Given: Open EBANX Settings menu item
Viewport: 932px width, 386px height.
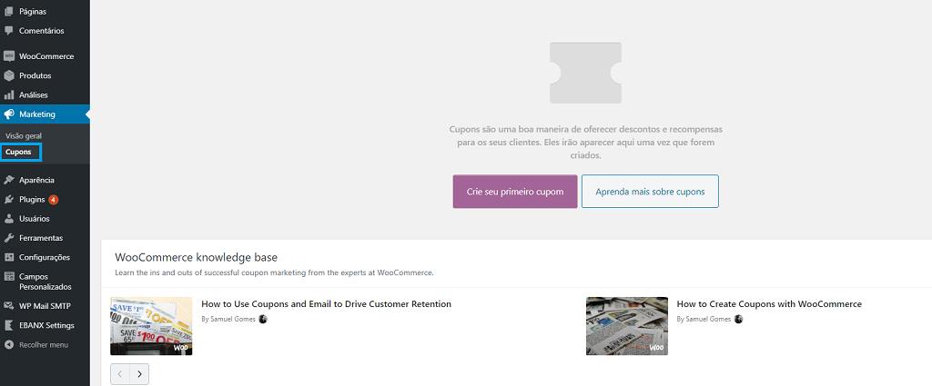Looking at the screenshot, I should pyautogui.click(x=46, y=325).
